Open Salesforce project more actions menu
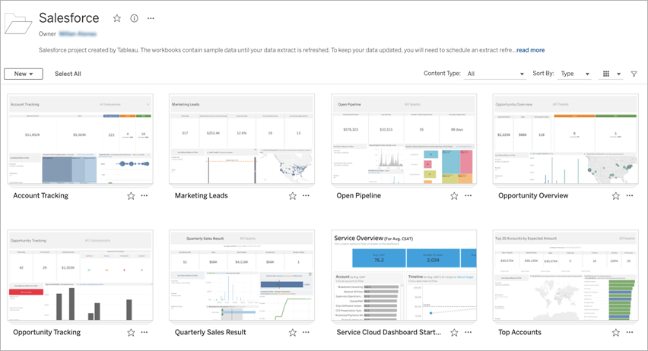The image size is (648, 351). coord(151,18)
